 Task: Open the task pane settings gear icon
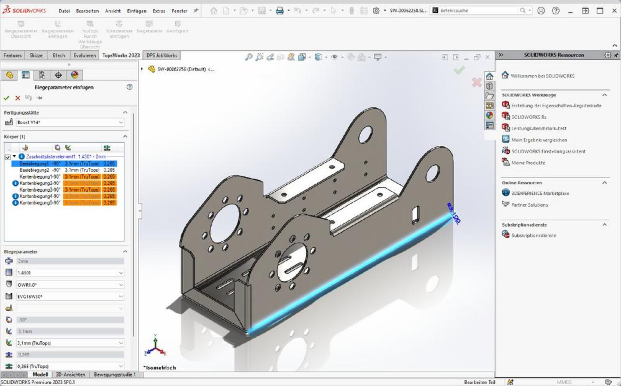tap(607, 55)
